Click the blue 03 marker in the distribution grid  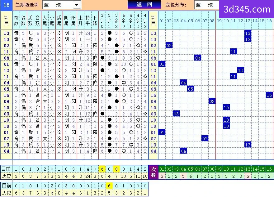point(176,114)
